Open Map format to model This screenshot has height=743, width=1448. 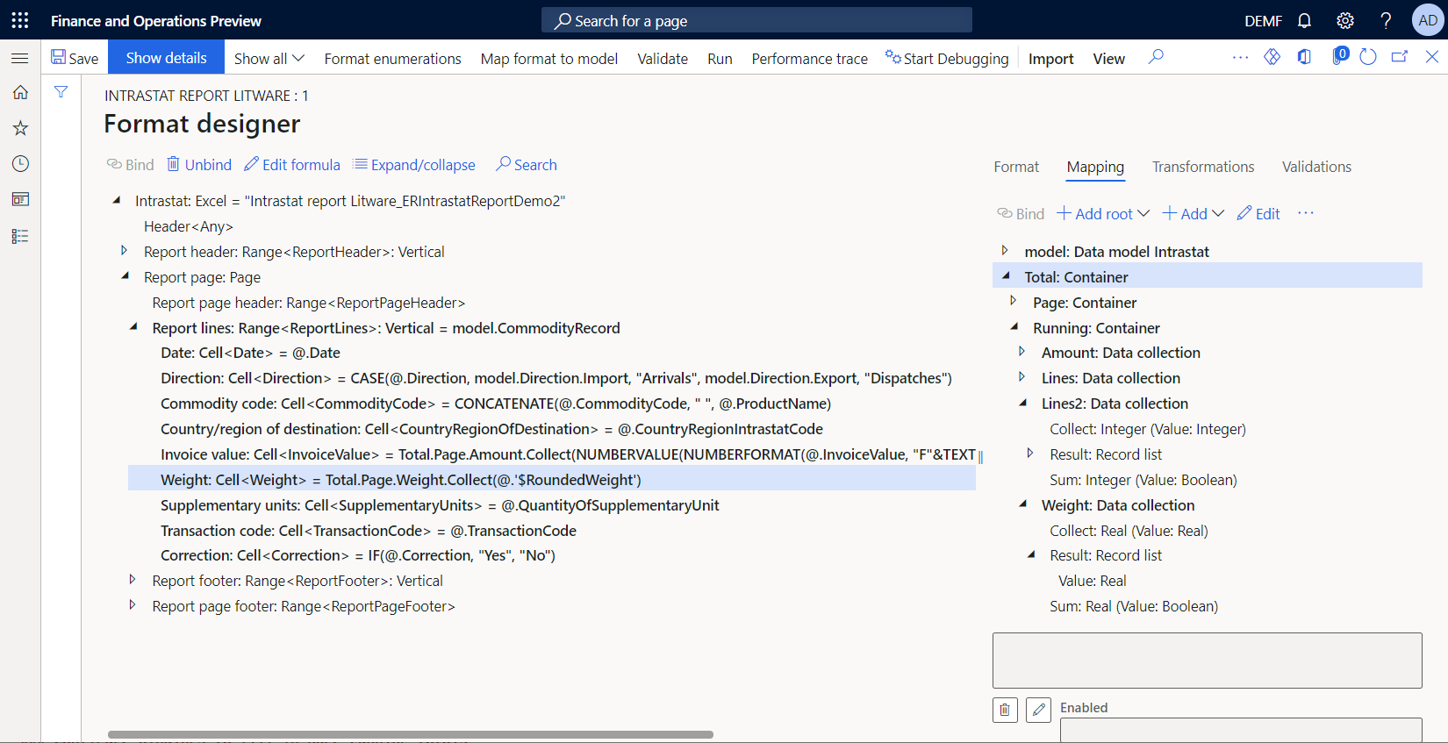tap(549, 58)
